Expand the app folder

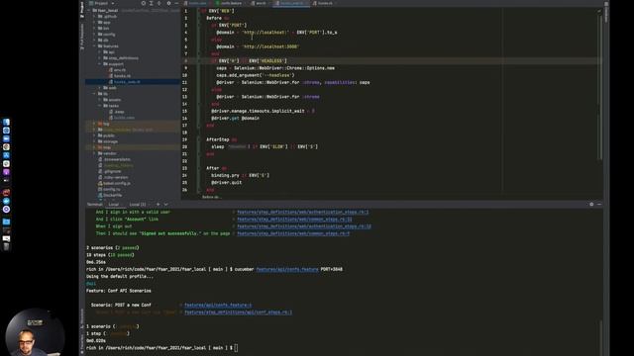(x=95, y=23)
